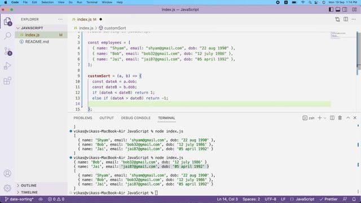Kill terminal with trash icon
This screenshot has height=203, width=361.
[x=340, y=118]
